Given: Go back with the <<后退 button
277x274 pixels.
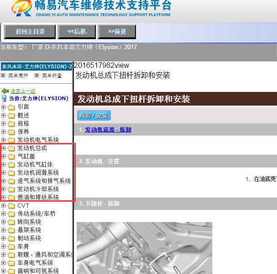Looking at the screenshot, I should [x=77, y=32].
